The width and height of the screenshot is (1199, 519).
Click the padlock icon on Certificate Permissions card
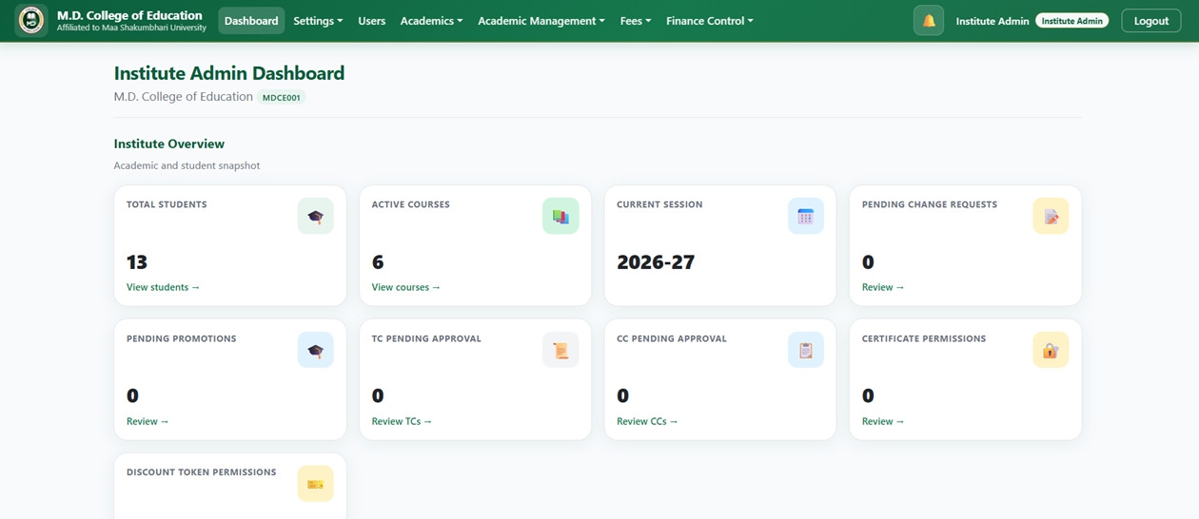pos(1051,351)
